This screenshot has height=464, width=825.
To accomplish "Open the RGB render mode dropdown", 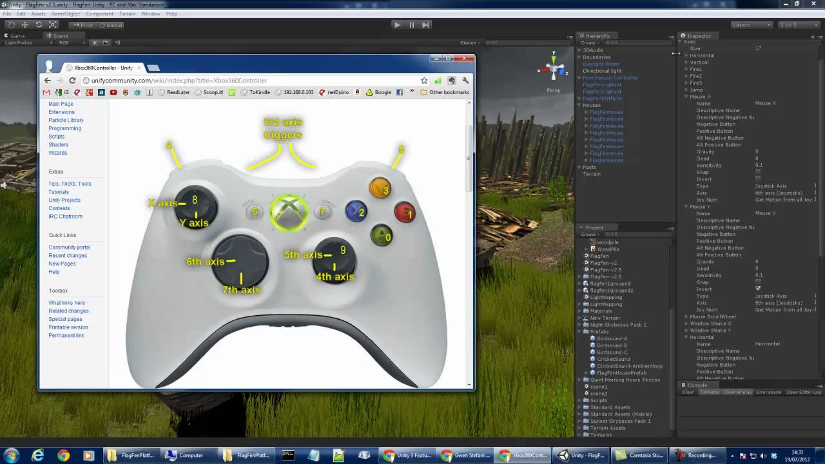I will [x=70, y=43].
